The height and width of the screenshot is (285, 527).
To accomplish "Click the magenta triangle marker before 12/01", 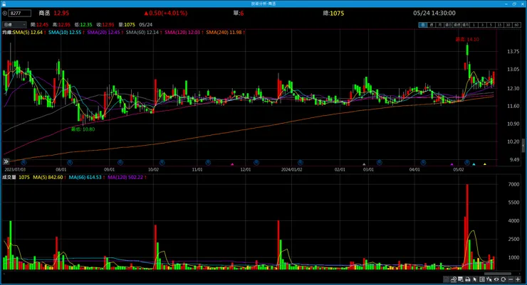I will pyautogui.click(x=232, y=164).
